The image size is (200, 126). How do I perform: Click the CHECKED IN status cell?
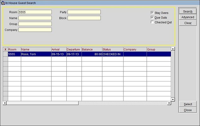pos(113,54)
